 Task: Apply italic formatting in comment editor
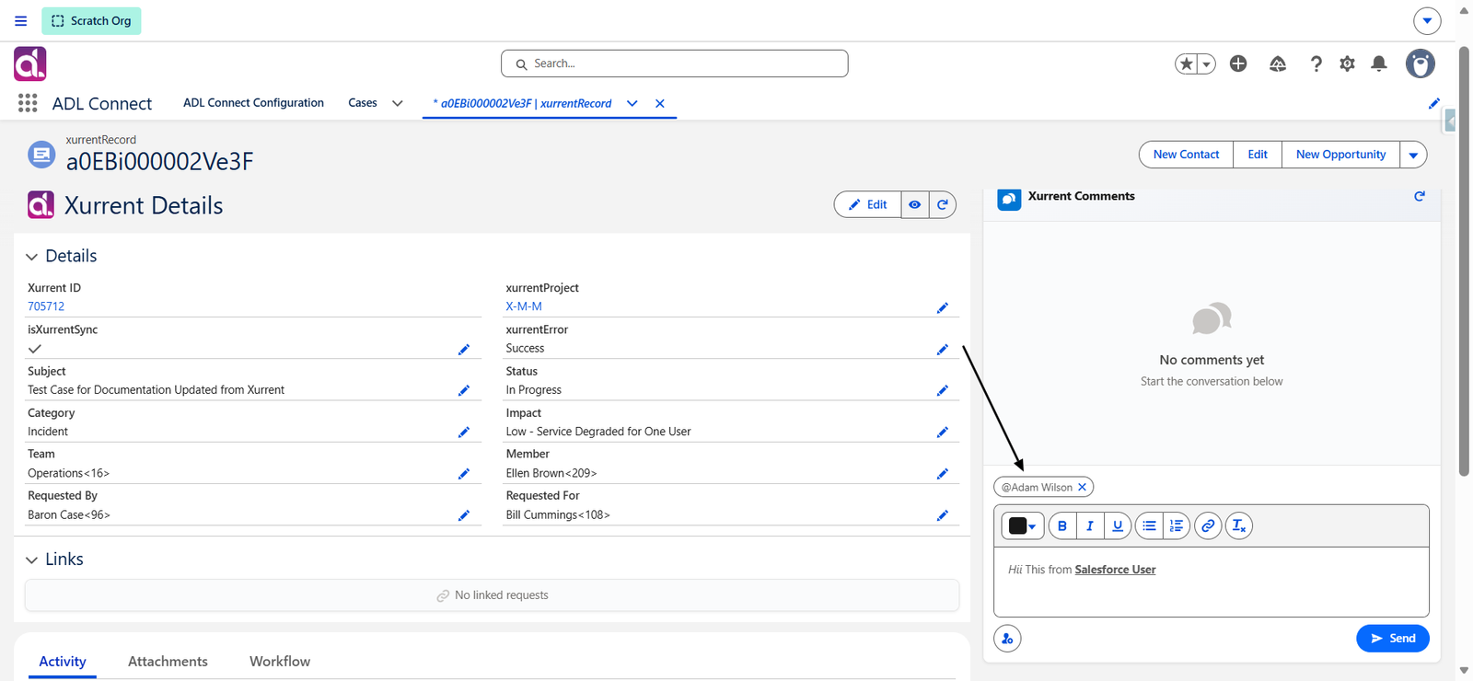[x=1090, y=525]
